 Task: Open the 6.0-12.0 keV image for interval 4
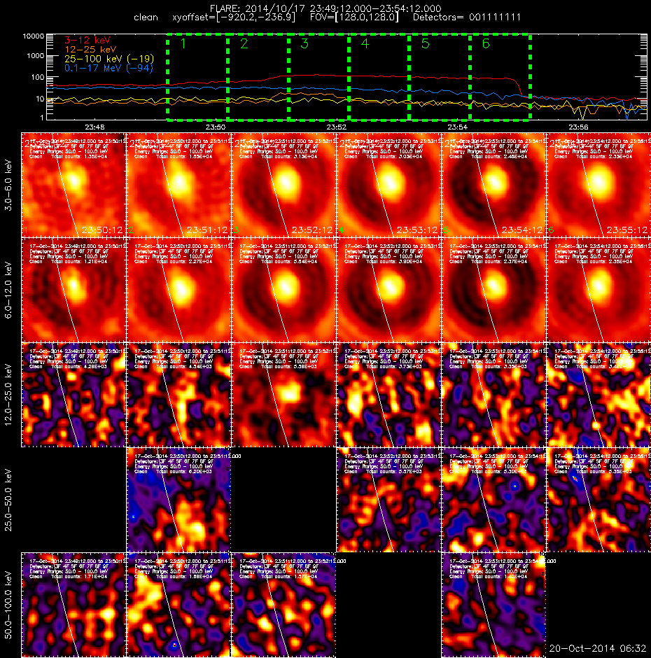pos(388,290)
